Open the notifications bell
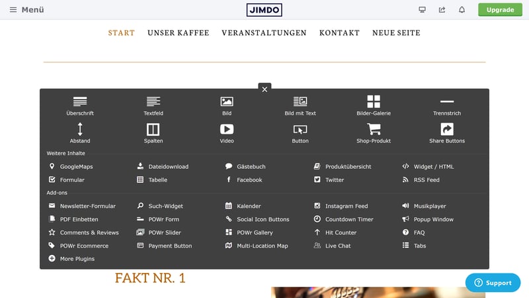This screenshot has height=298, width=529. pyautogui.click(x=462, y=10)
